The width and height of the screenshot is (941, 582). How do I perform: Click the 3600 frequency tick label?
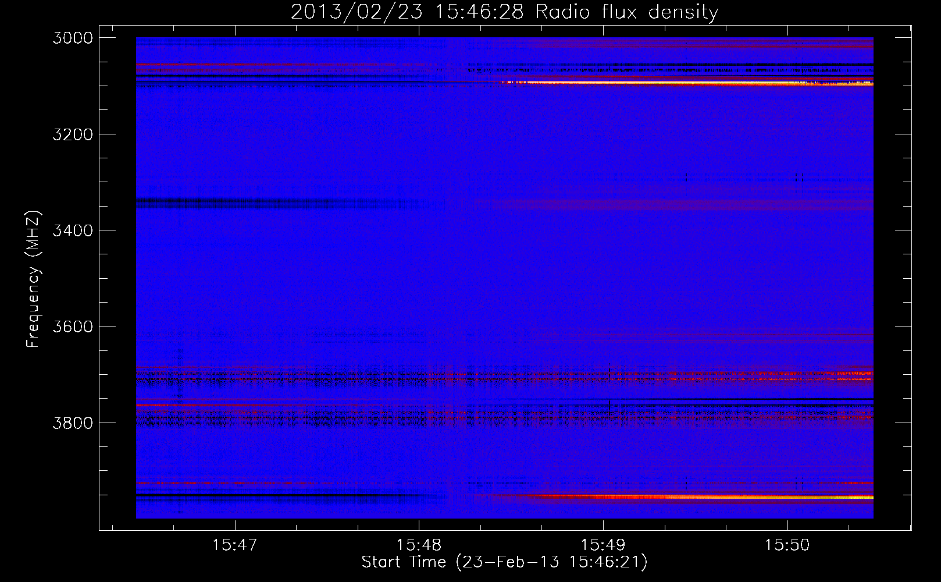73,327
